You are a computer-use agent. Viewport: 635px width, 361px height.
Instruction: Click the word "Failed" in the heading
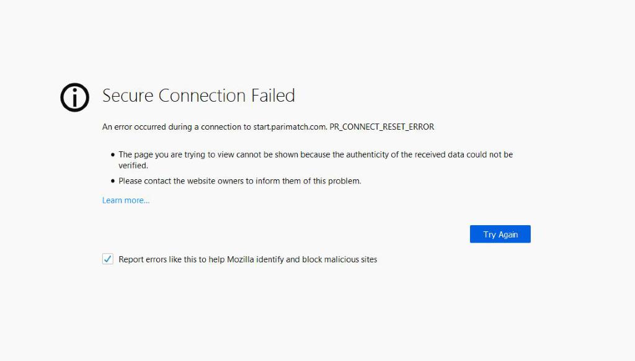[273, 96]
